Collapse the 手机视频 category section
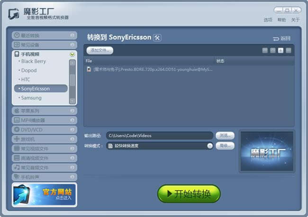Image resolution: width=308 pixels, height=217 pixels. (x=72, y=54)
